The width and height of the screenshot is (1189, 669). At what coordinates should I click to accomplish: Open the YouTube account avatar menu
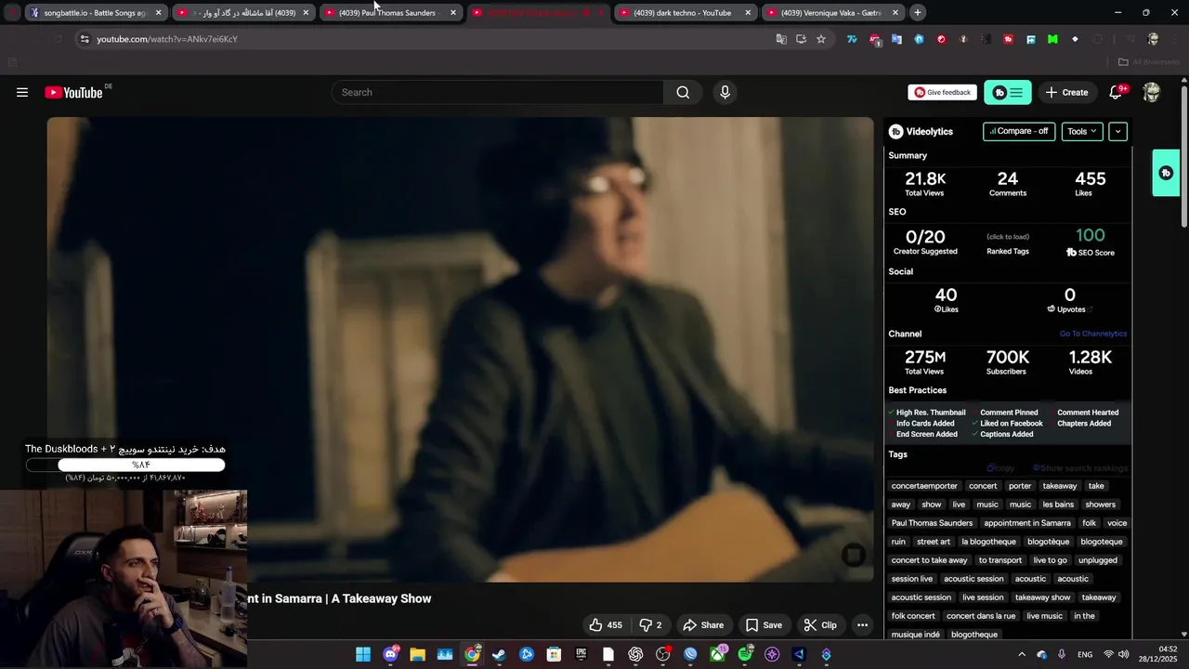click(x=1152, y=92)
